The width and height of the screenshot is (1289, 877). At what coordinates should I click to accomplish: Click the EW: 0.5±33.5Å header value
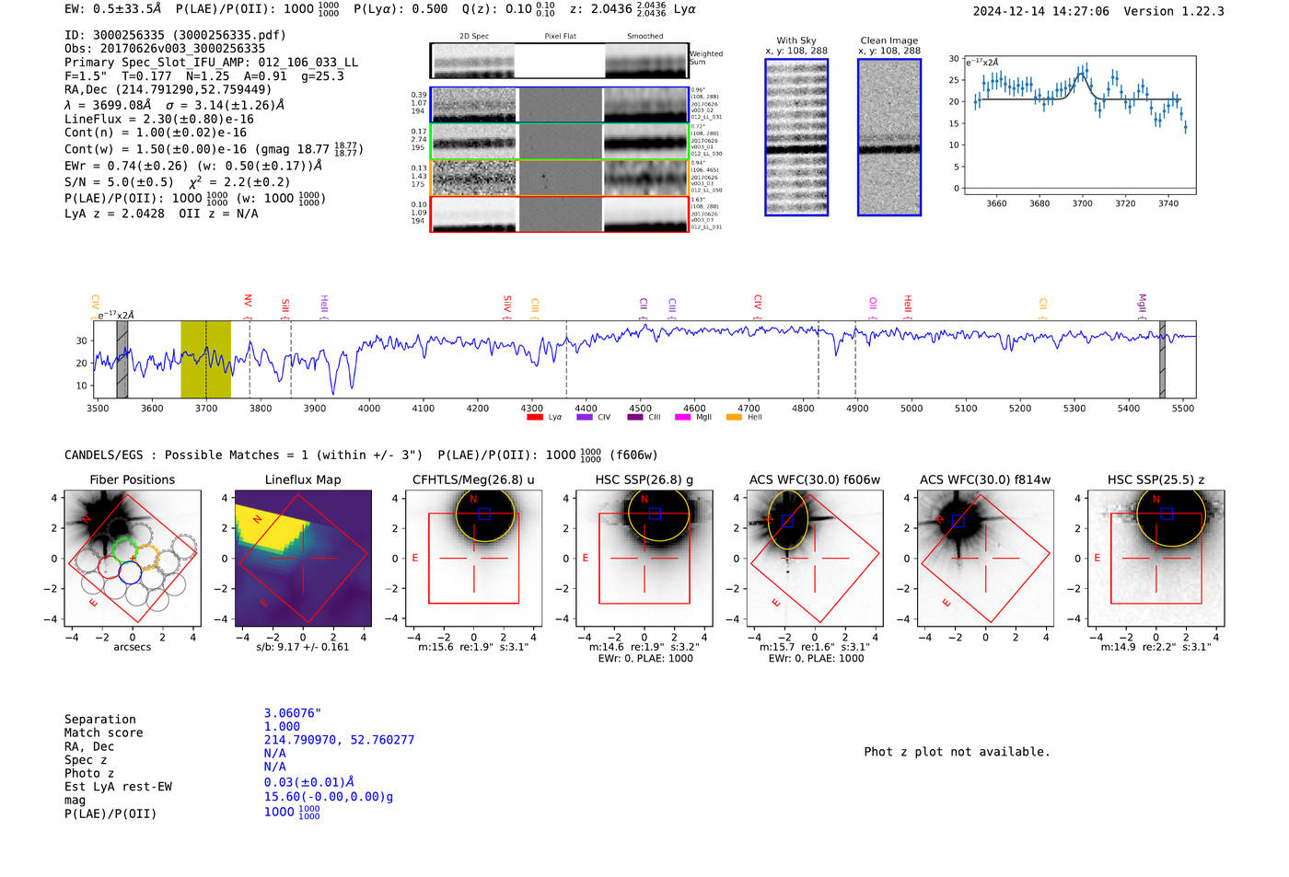(112, 8)
